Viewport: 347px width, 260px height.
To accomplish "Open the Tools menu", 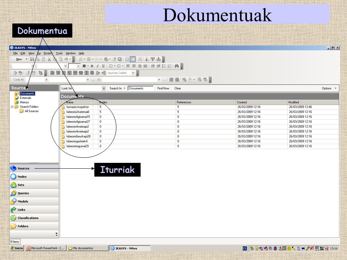I will [59, 53].
